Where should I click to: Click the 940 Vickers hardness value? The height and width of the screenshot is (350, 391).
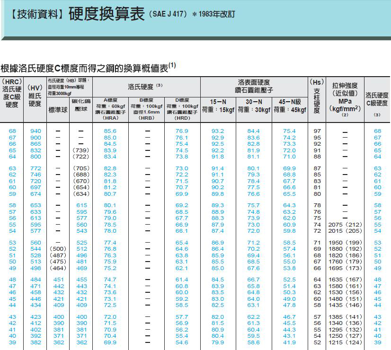click(x=36, y=131)
